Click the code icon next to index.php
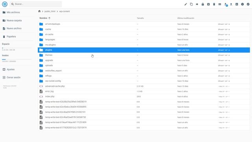Screen dimensions: 252x142 click(41, 97)
